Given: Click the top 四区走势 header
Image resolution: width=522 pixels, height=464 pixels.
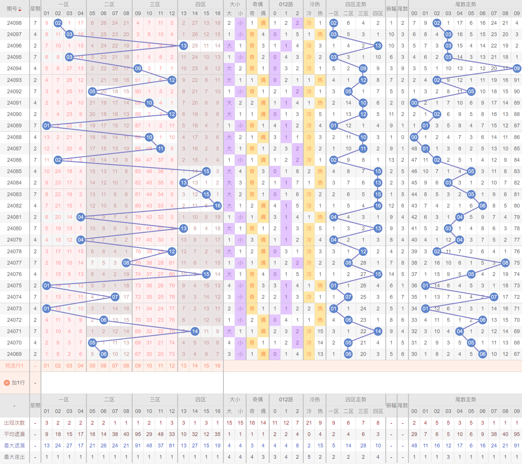Looking at the screenshot, I should click(x=356, y=4).
